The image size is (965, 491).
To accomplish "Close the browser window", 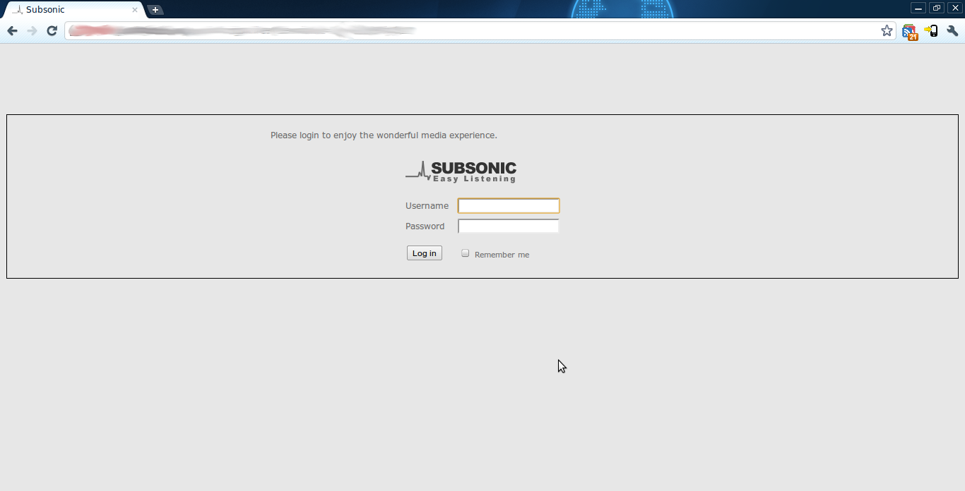I will [x=955, y=8].
